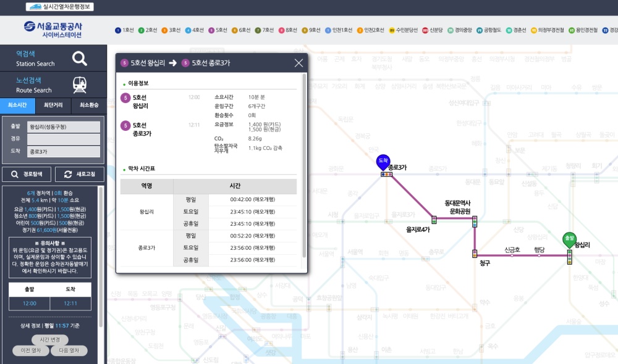Select the 8호선 line icon in legend
The width and height of the screenshot is (618, 364).
[x=281, y=30]
